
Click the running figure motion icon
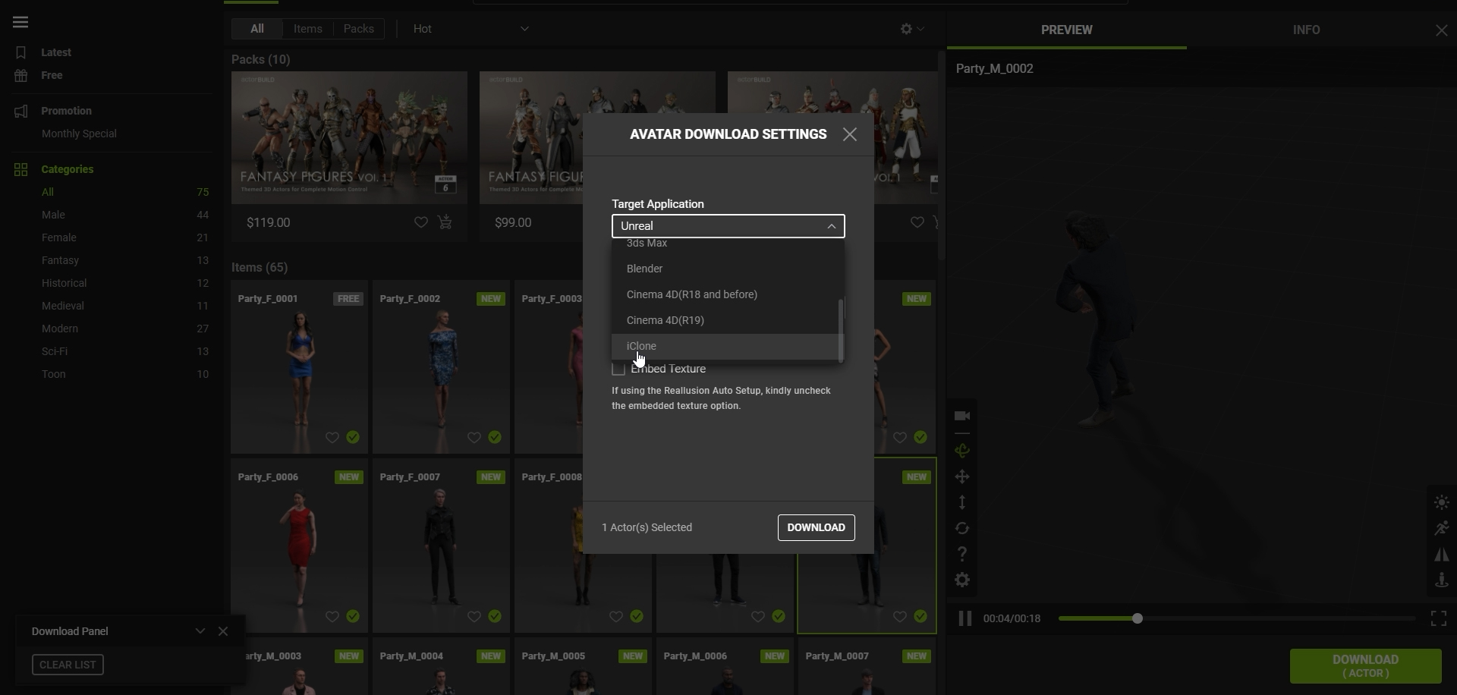click(1442, 528)
